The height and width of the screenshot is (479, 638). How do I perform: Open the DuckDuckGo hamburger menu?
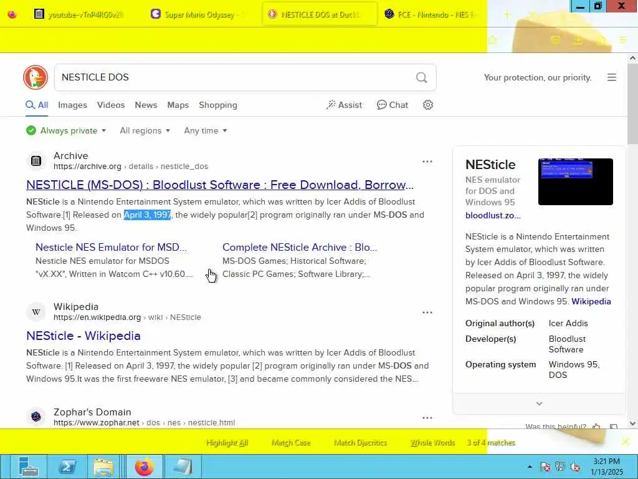(x=612, y=77)
